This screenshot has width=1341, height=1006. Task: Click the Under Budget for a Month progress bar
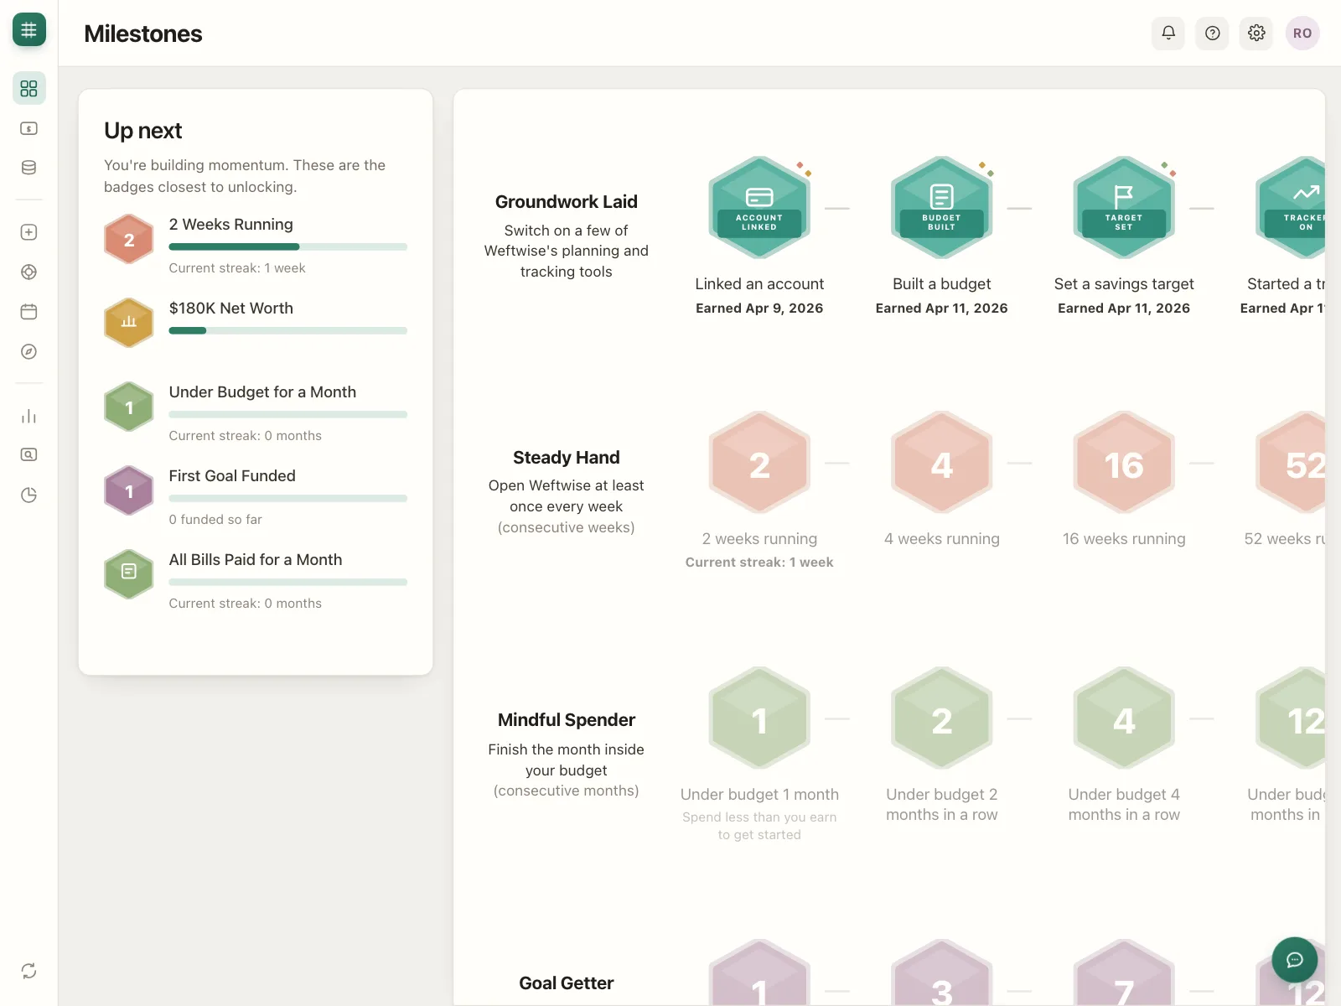(x=288, y=415)
